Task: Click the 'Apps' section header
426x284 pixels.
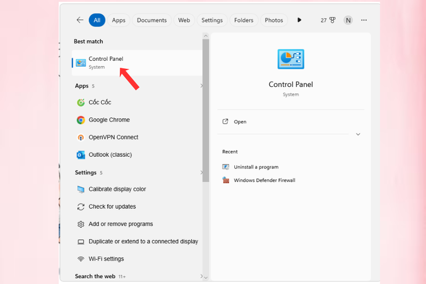Action: (82, 86)
